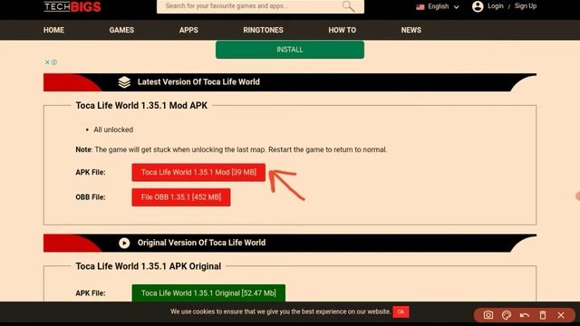Click the user account avatar icon
The width and height of the screenshot is (580, 326).
(x=478, y=6)
